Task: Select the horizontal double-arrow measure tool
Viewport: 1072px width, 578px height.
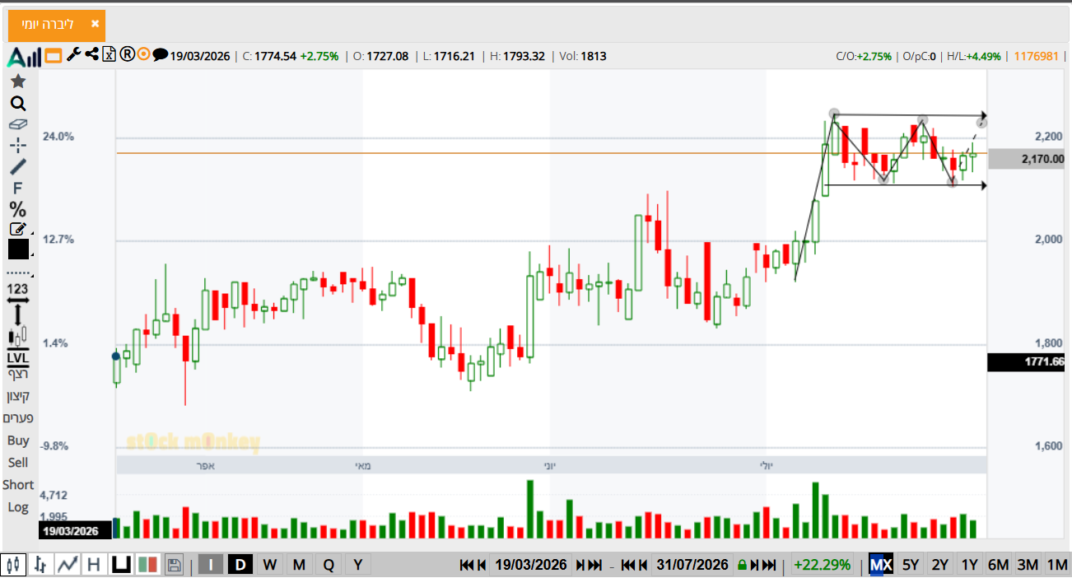Action: 17,301
